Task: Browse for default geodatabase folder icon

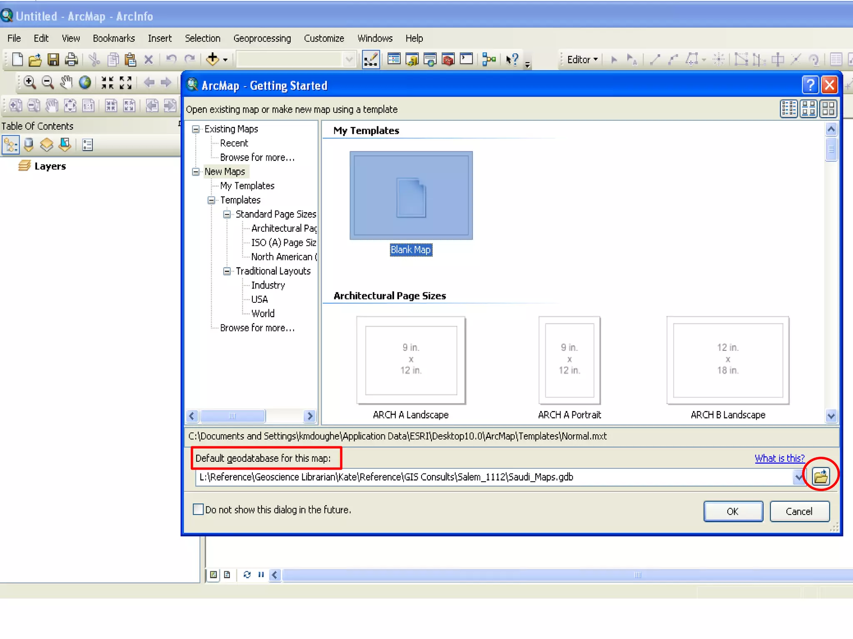Action: pyautogui.click(x=821, y=476)
